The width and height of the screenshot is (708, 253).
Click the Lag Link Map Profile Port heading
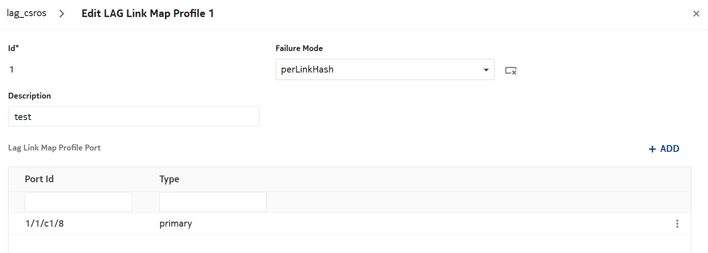(x=54, y=148)
